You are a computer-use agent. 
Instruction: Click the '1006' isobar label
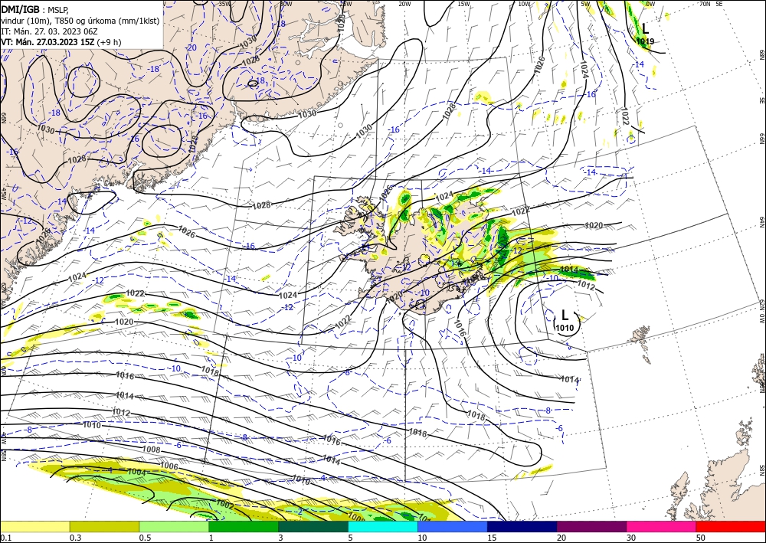[x=169, y=466]
